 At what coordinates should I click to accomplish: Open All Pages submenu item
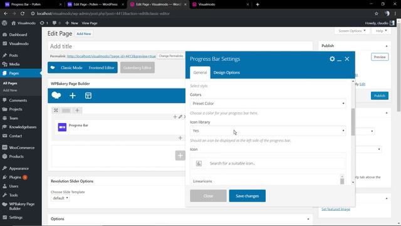click(x=10, y=83)
